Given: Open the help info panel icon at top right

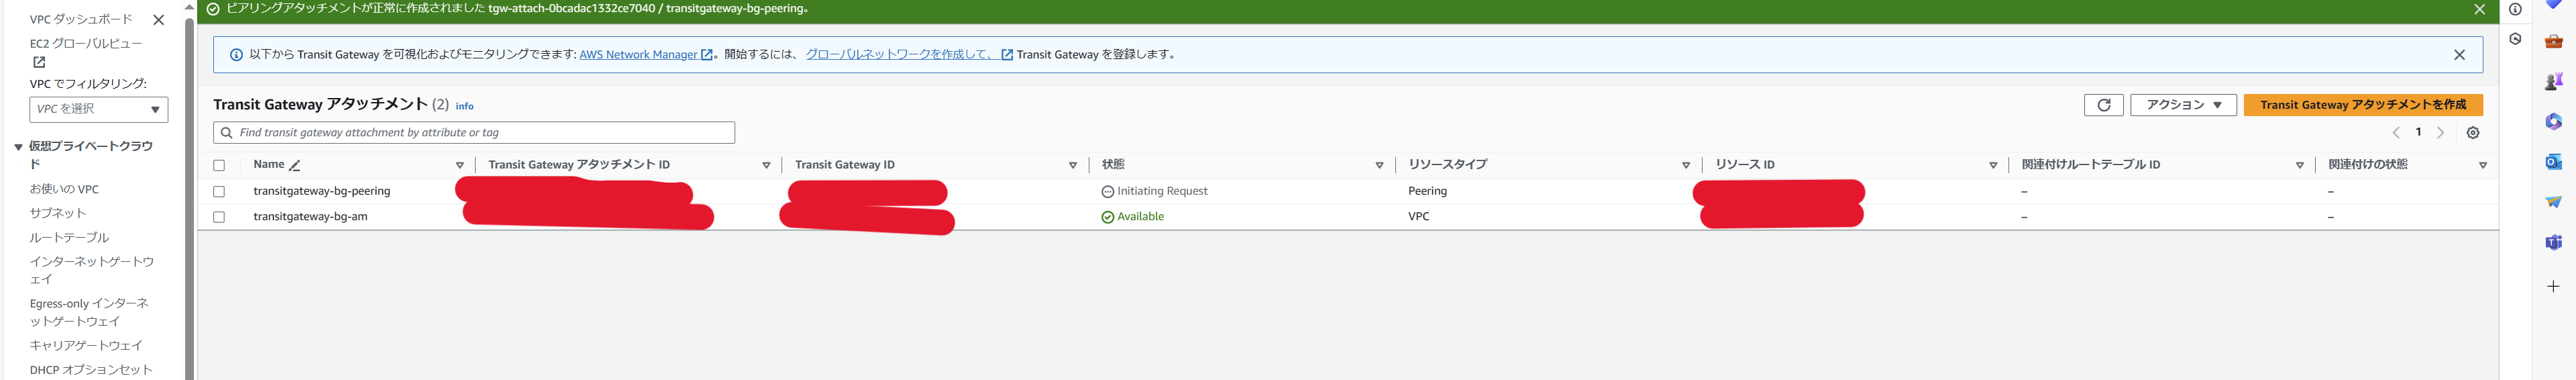Looking at the screenshot, I should pos(2515,9).
